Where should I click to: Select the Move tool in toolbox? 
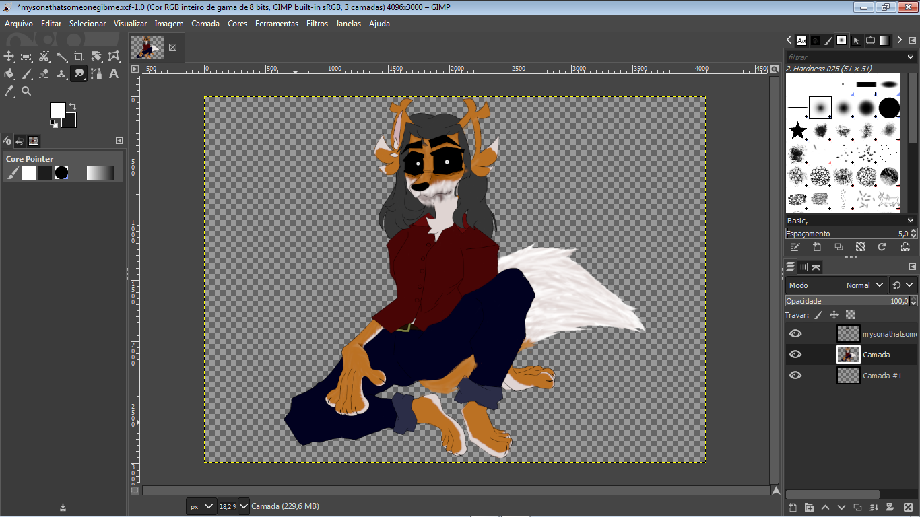tap(9, 57)
